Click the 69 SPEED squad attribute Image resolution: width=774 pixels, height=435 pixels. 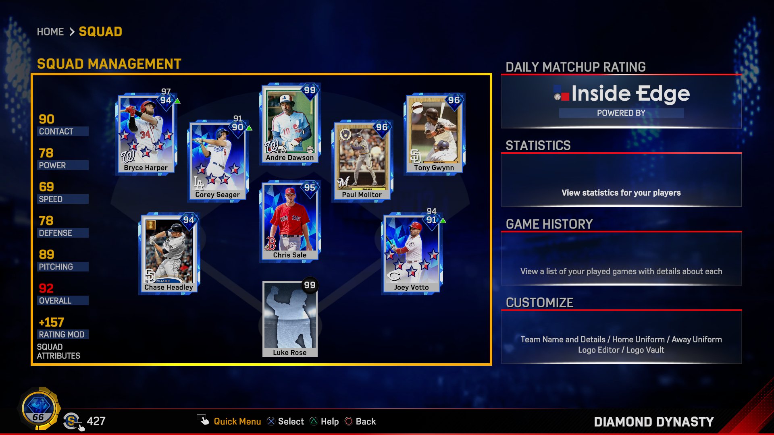click(x=63, y=192)
